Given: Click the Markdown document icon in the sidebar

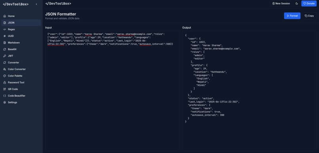Looking at the screenshot, I should click(5, 43).
